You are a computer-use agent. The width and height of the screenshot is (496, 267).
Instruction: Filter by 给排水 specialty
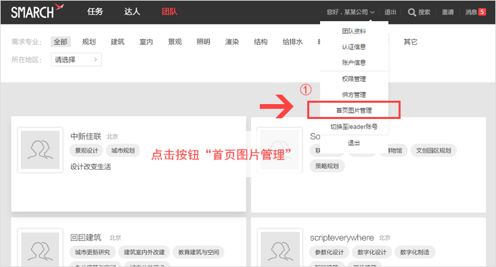click(x=292, y=42)
